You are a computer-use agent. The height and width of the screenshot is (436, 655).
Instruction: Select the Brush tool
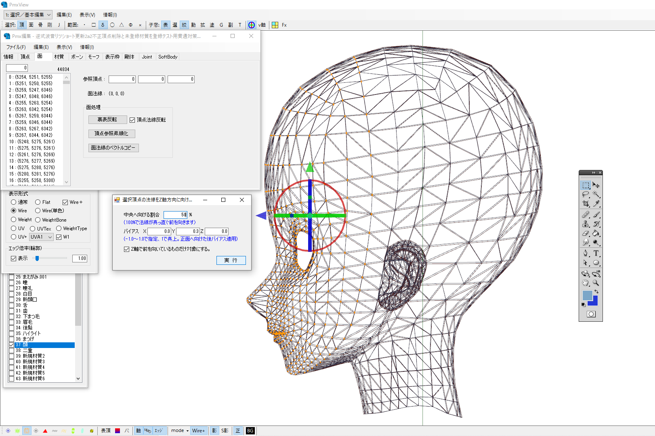coord(596,215)
